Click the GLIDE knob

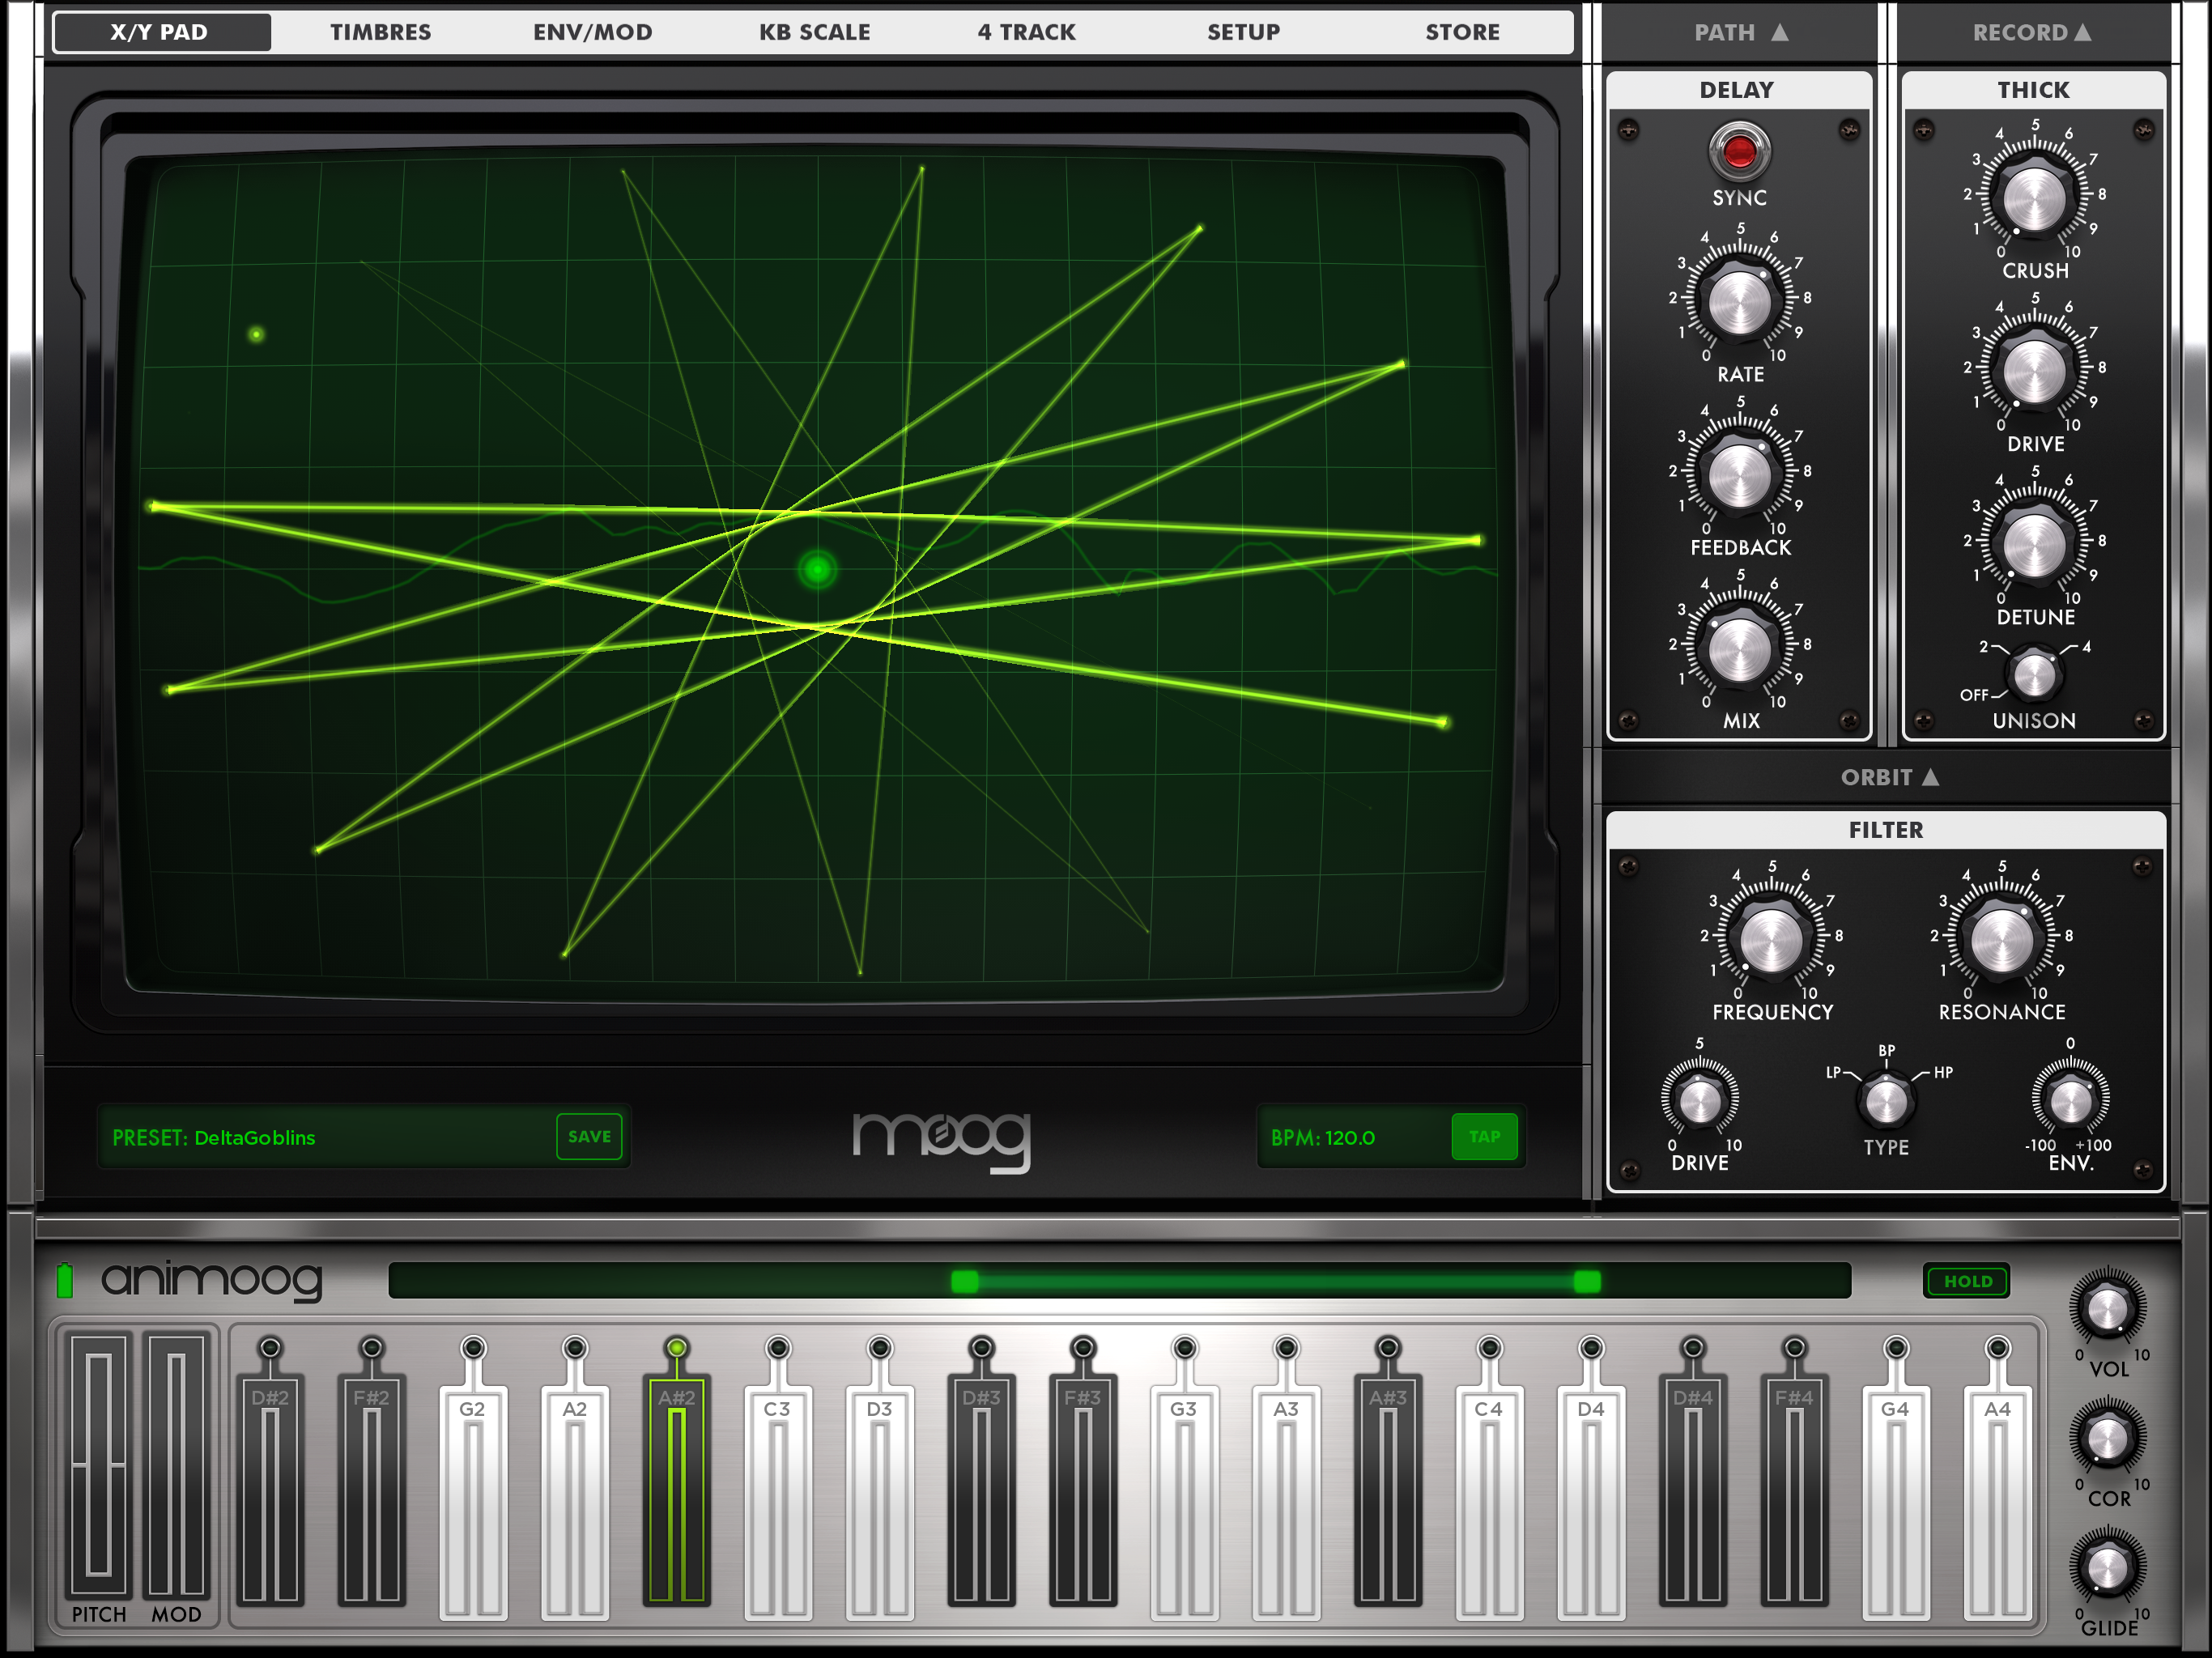pos(2107,1568)
